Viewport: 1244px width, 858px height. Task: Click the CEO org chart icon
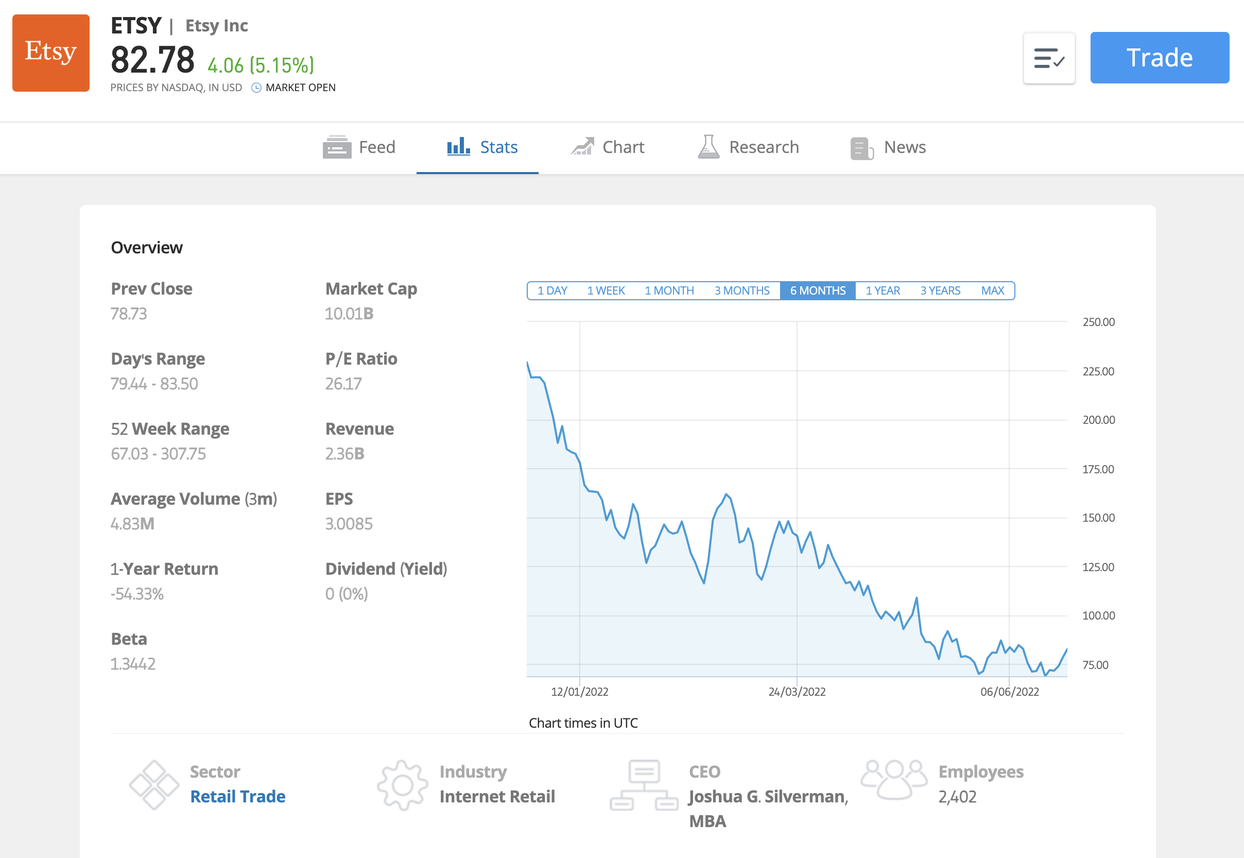[x=644, y=785]
